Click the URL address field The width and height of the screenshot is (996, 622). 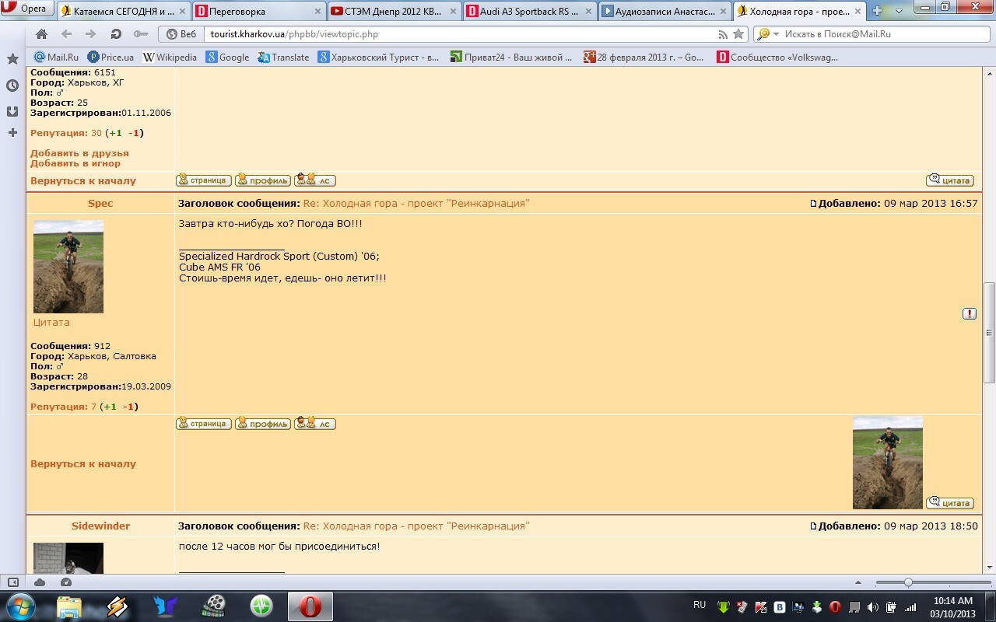point(459,34)
